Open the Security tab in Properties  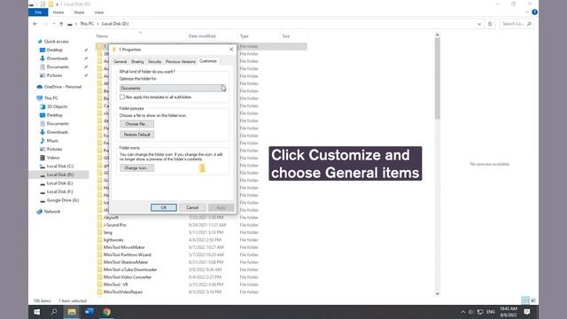pyautogui.click(x=155, y=61)
